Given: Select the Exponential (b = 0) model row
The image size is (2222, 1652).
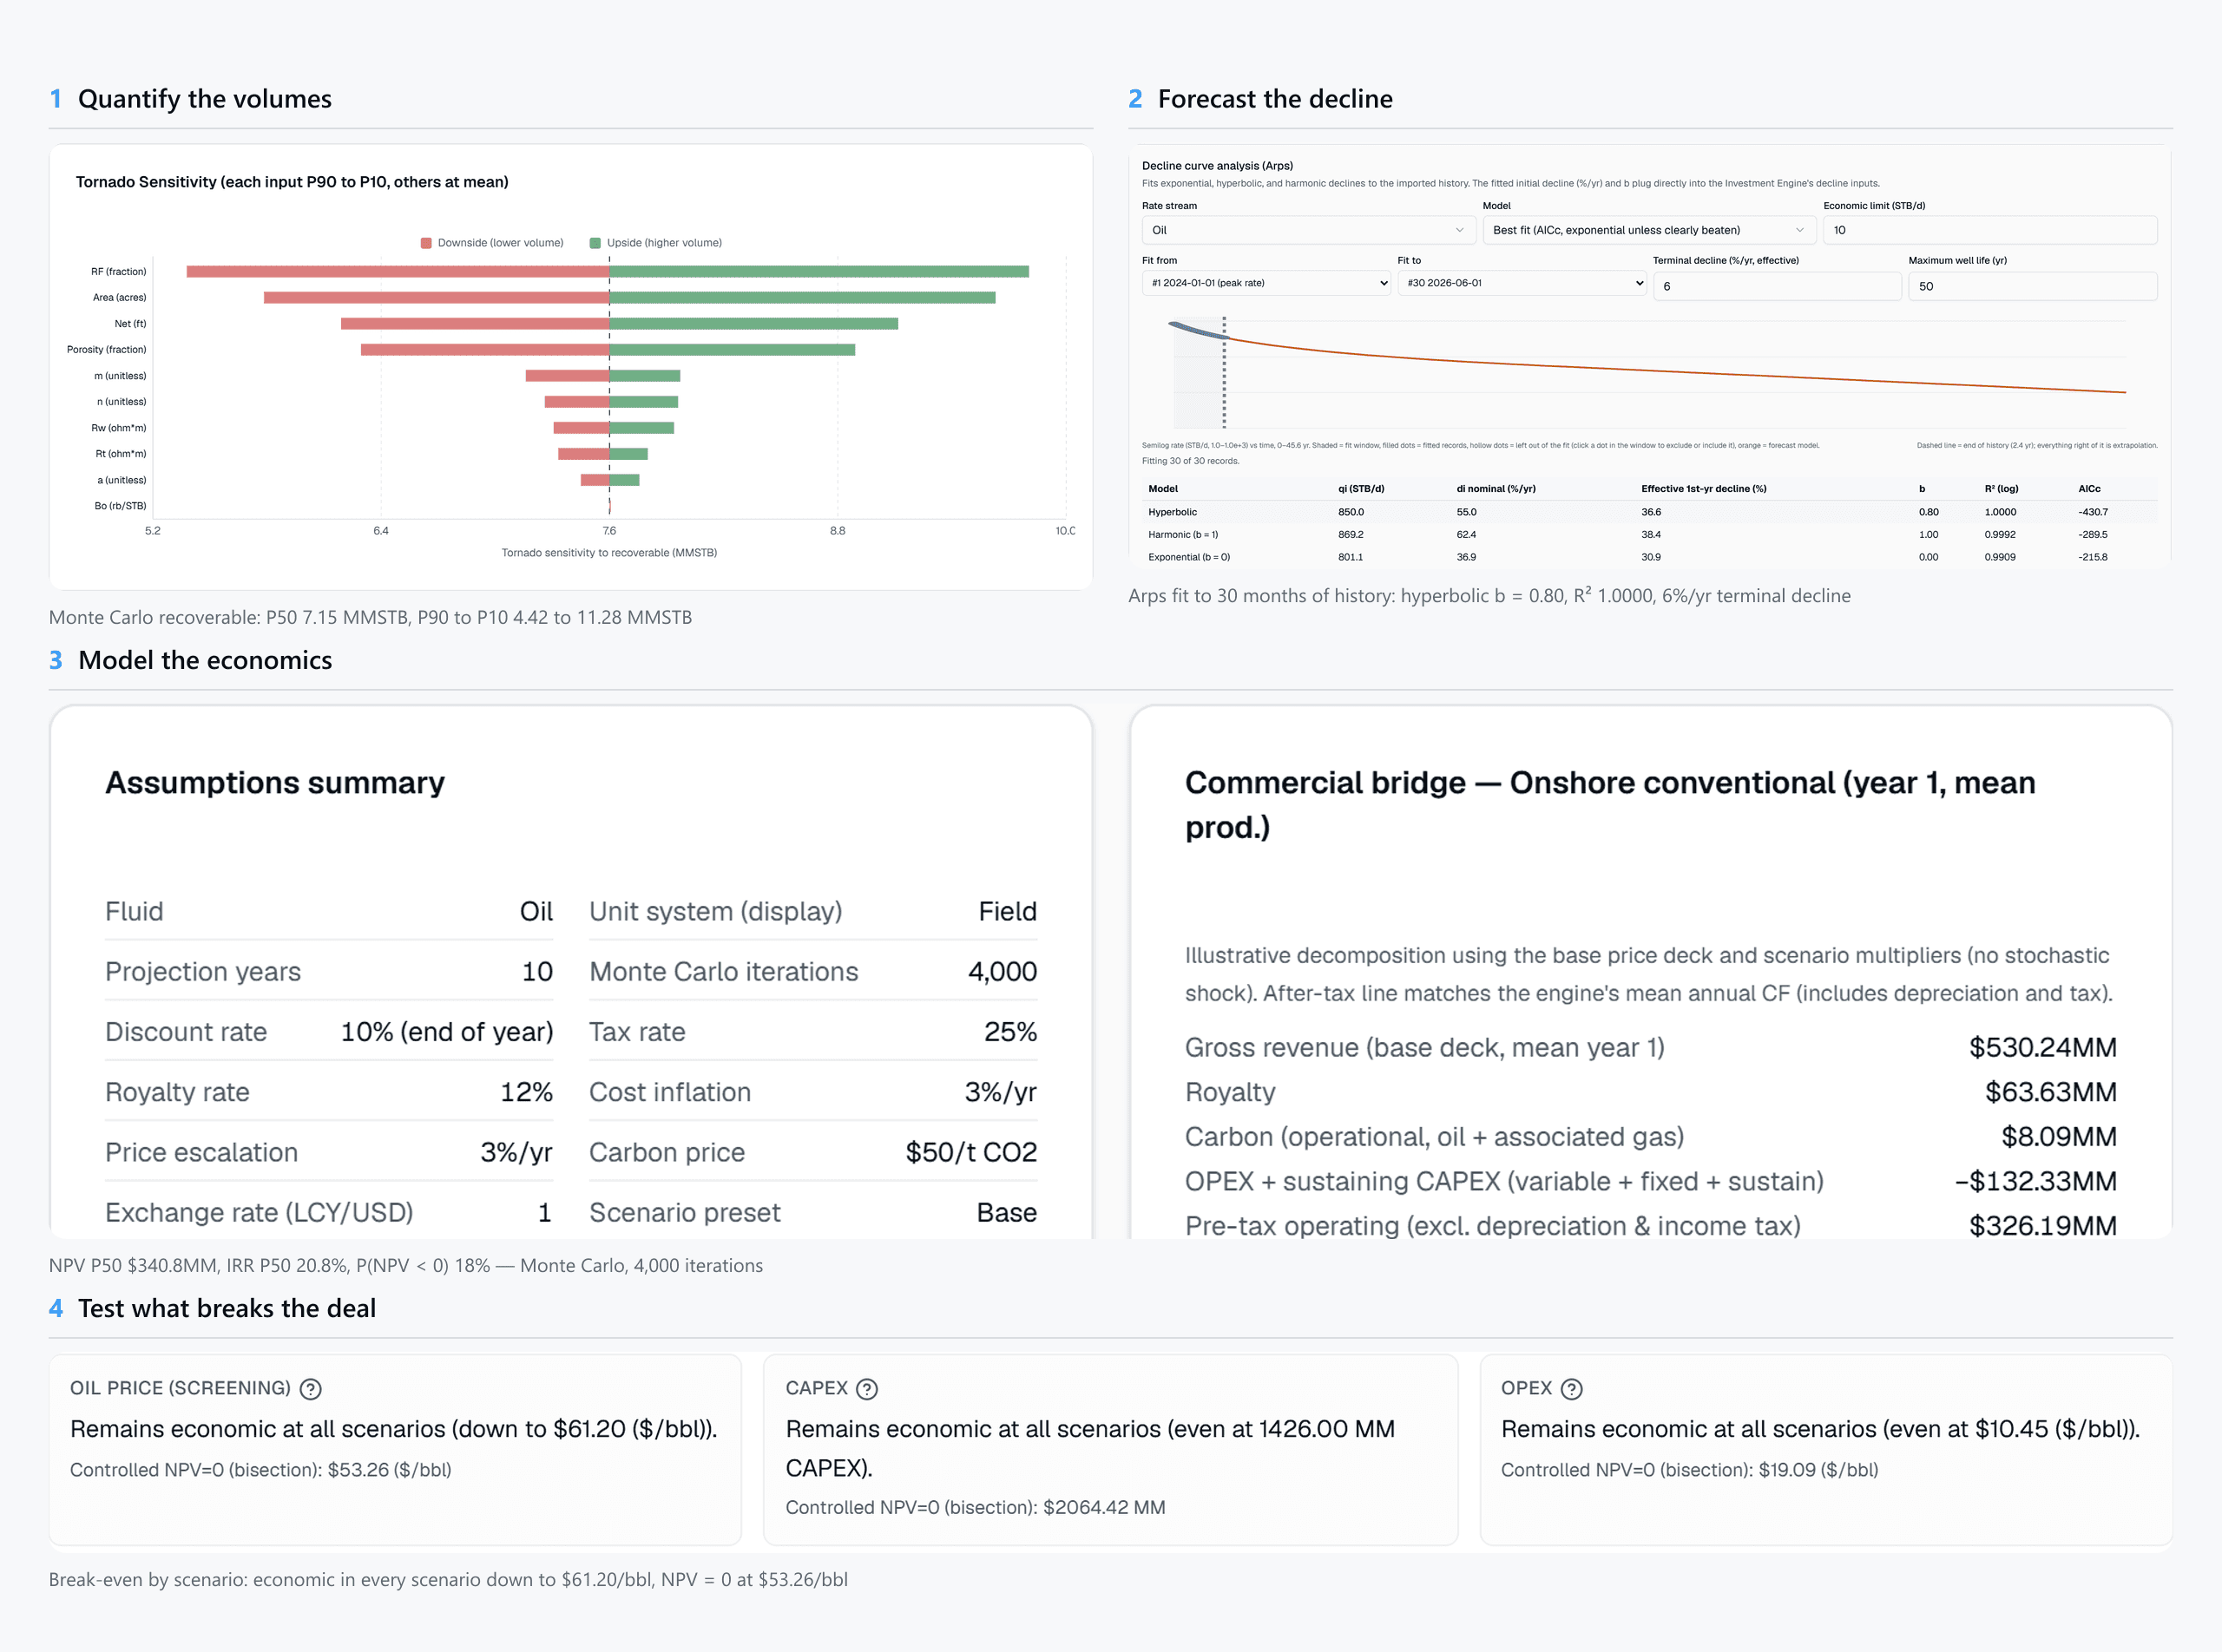Looking at the screenshot, I should 1649,557.
